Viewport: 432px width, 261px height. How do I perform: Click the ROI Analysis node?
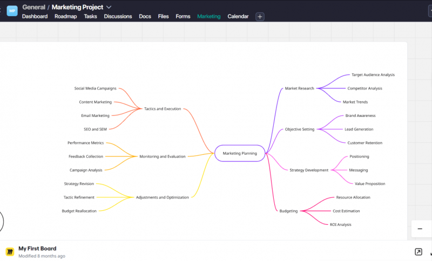[x=341, y=225]
